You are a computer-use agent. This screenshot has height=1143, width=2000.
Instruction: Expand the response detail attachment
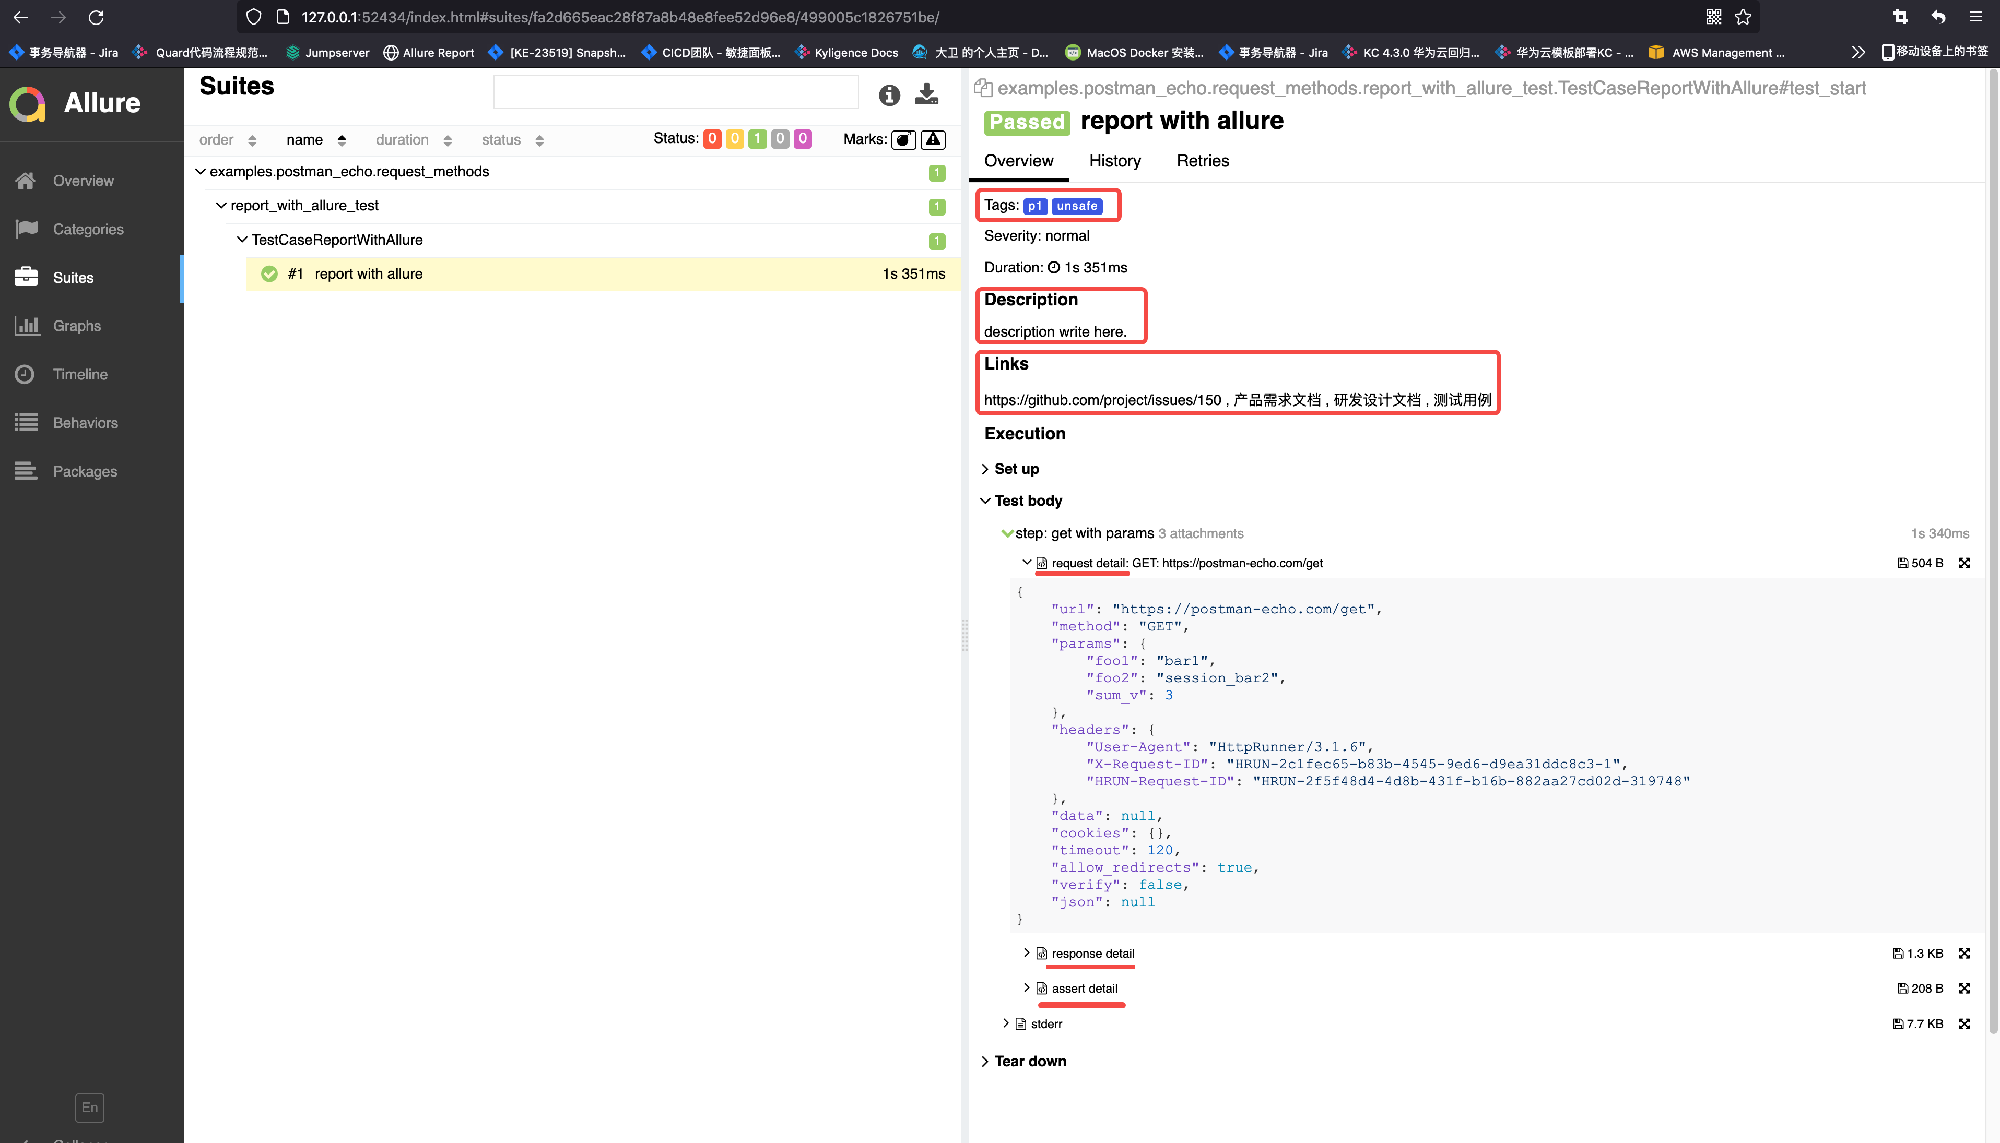(x=1092, y=953)
